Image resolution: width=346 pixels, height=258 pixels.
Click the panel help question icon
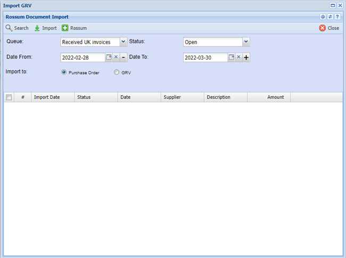337,17
